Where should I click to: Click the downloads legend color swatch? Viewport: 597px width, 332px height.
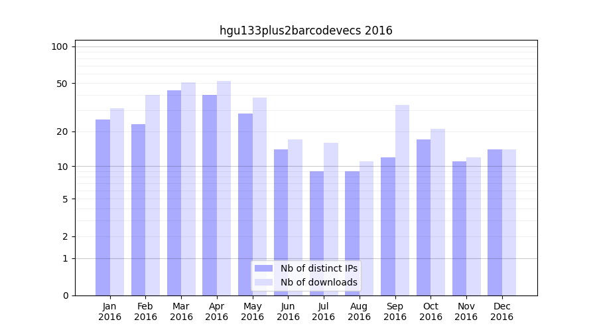click(263, 282)
